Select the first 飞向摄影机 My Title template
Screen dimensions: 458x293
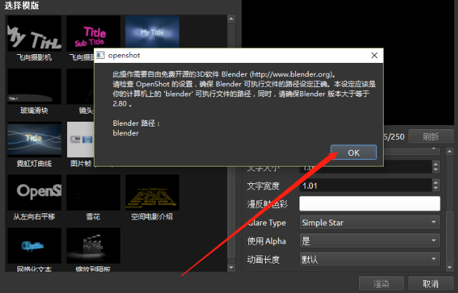[x=34, y=33]
